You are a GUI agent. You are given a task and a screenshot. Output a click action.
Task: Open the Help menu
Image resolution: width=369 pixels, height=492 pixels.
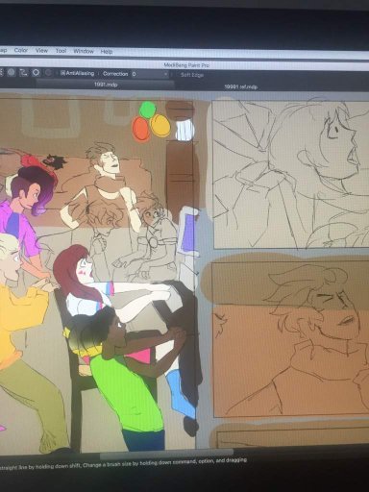point(107,52)
